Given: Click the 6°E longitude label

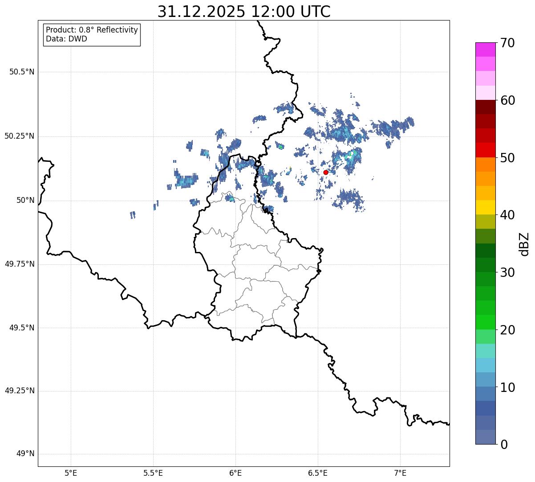Looking at the screenshot, I should pos(235,473).
